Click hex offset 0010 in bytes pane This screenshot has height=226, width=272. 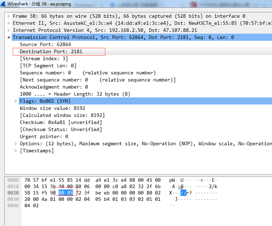pos(13,186)
